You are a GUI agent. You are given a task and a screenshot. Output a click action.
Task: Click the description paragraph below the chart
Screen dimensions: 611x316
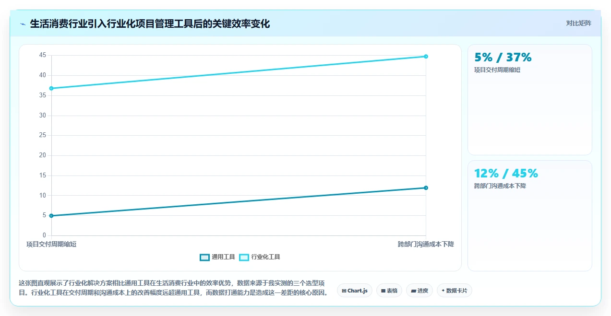(x=174, y=288)
